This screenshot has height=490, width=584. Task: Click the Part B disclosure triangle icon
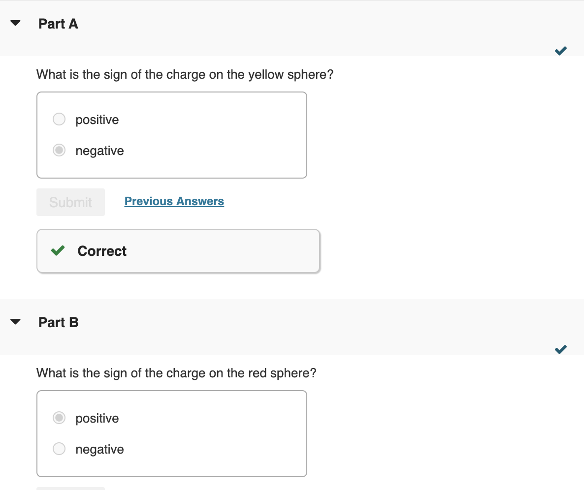15,321
